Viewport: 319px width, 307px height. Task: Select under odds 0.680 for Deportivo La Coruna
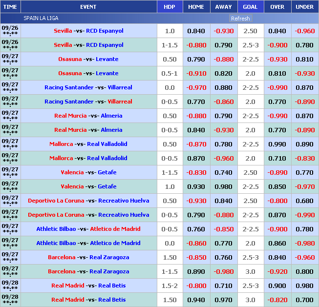pos(304,201)
